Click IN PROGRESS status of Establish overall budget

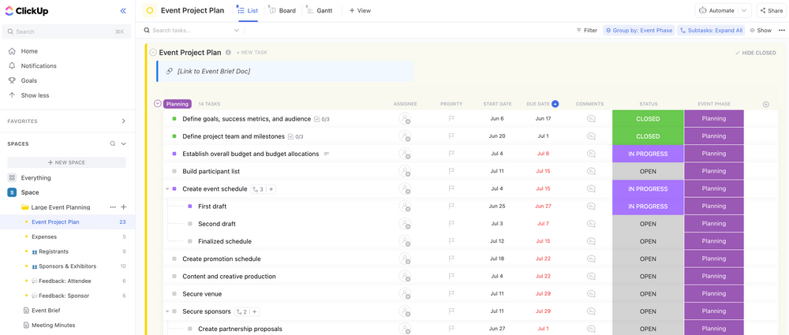click(x=648, y=154)
